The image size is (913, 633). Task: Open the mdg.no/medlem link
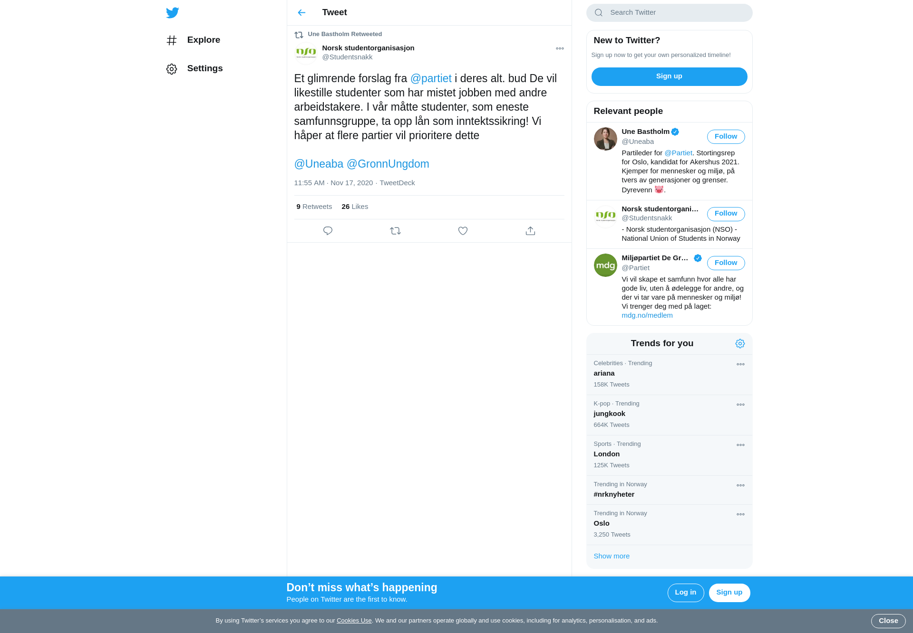(x=647, y=315)
